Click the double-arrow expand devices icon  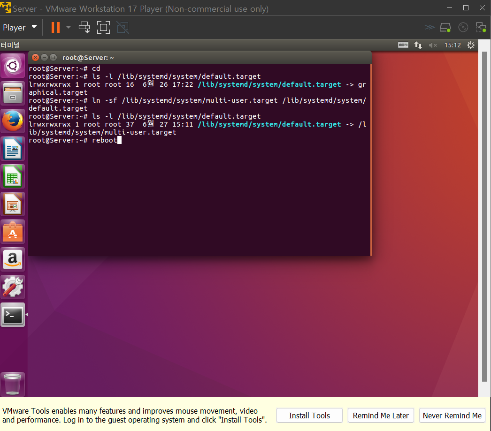pyautogui.click(x=430, y=28)
